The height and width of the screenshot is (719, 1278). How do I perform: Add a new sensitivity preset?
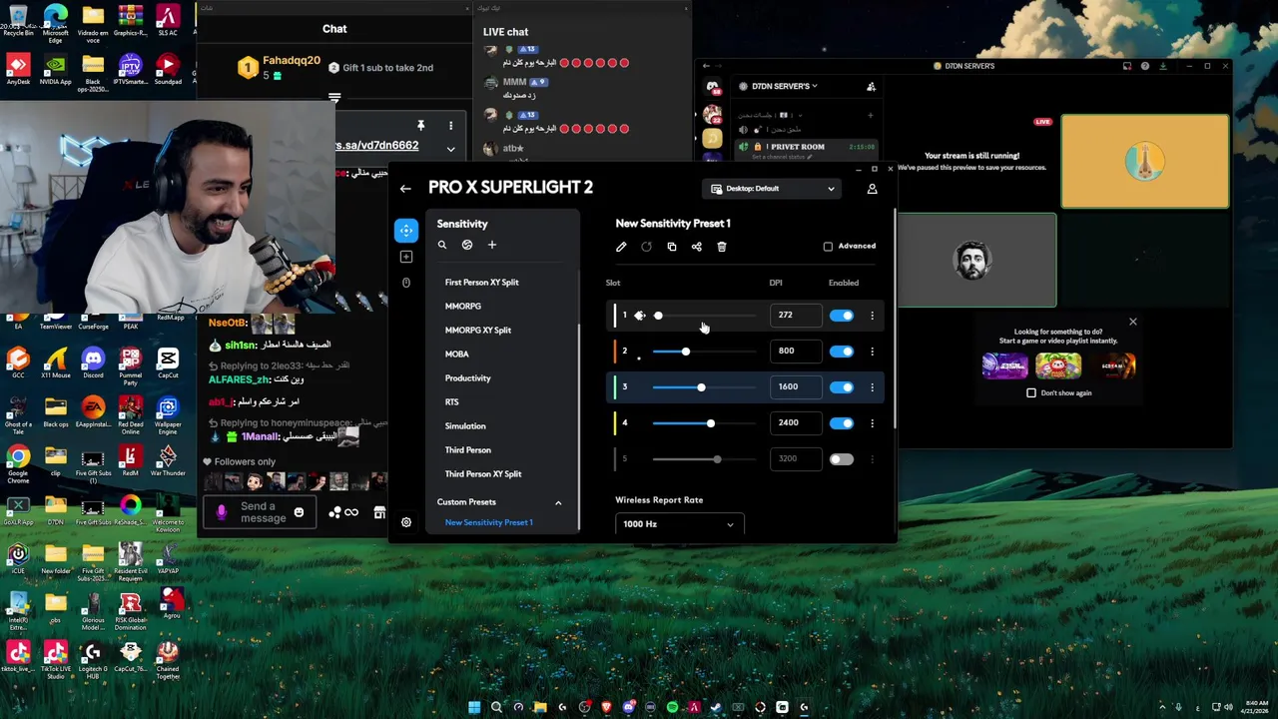(491, 245)
